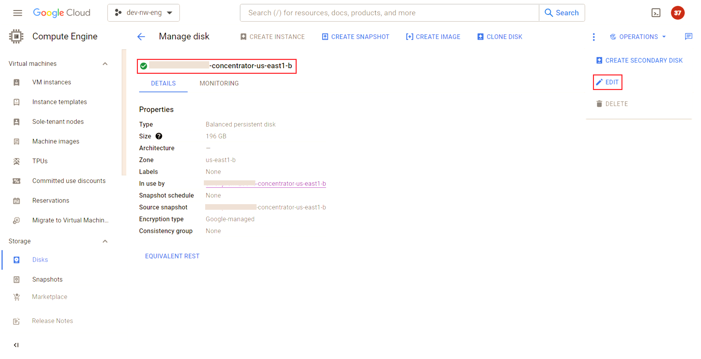Activate Cloud Shell terminal icon

tap(656, 13)
